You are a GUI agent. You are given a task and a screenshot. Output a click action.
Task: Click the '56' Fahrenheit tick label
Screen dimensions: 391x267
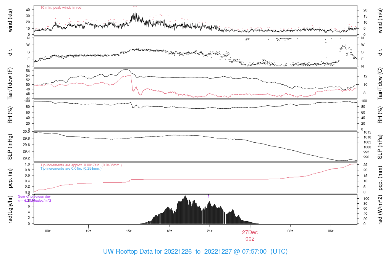[x=27, y=71]
